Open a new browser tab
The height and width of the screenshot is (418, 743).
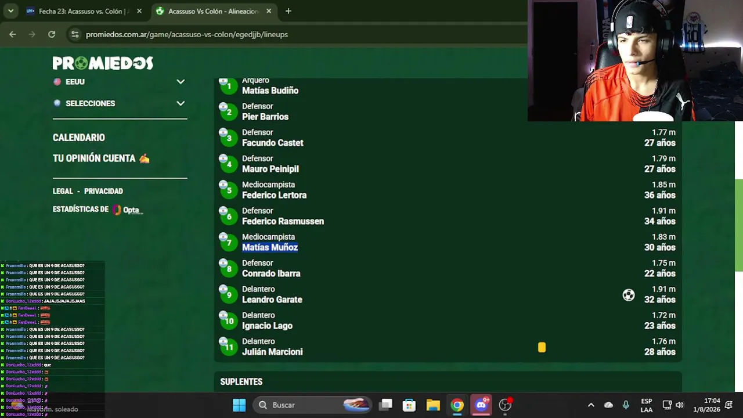pyautogui.click(x=288, y=11)
